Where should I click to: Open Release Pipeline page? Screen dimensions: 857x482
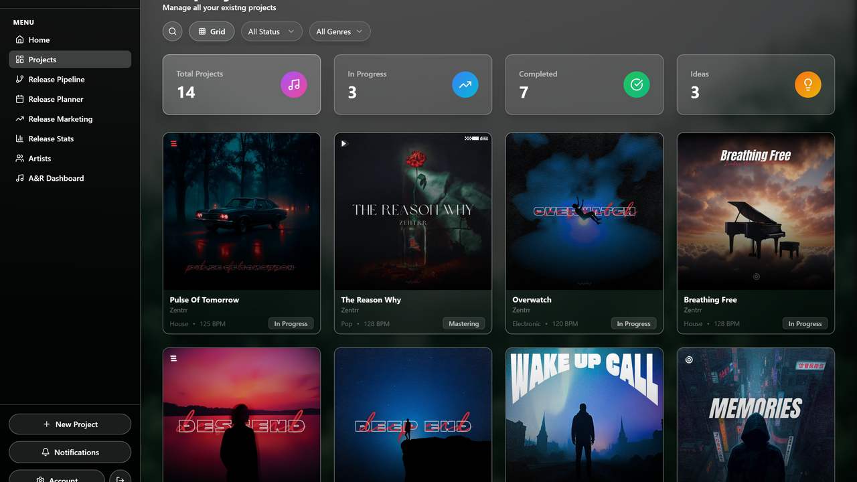point(70,79)
